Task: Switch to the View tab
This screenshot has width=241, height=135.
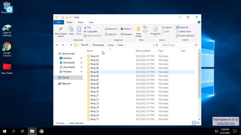Action: [x=91, y=22]
